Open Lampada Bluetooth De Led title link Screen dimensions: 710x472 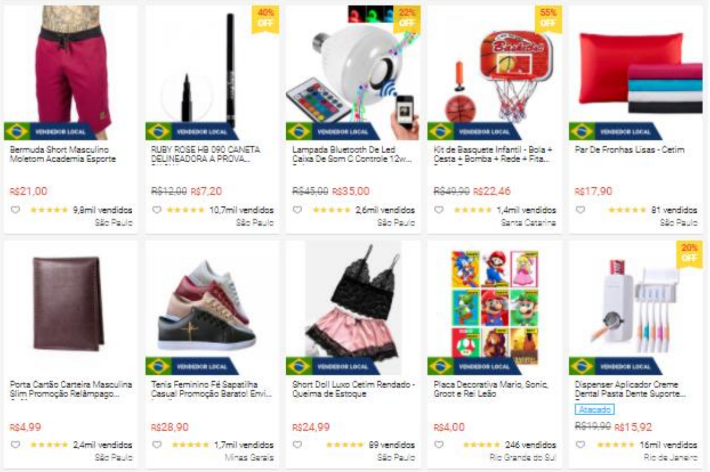point(352,155)
